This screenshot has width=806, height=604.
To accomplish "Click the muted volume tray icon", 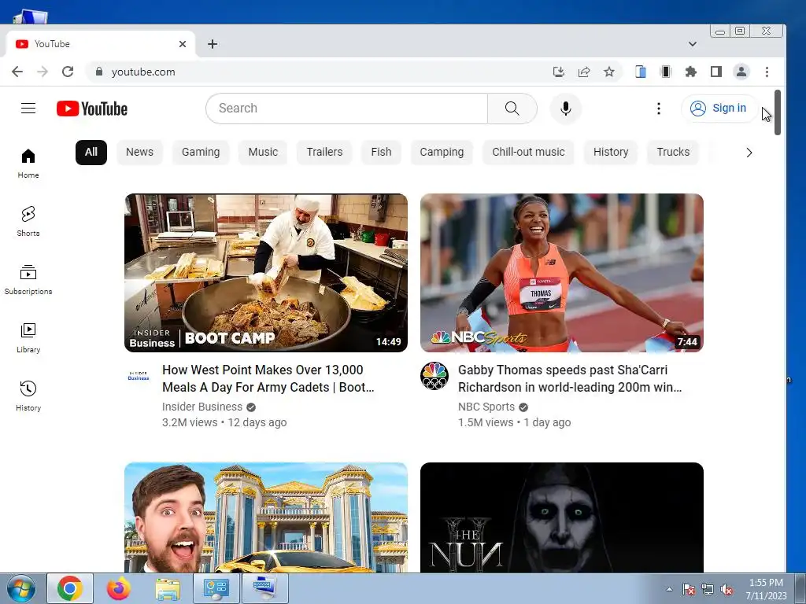I will [x=727, y=590].
